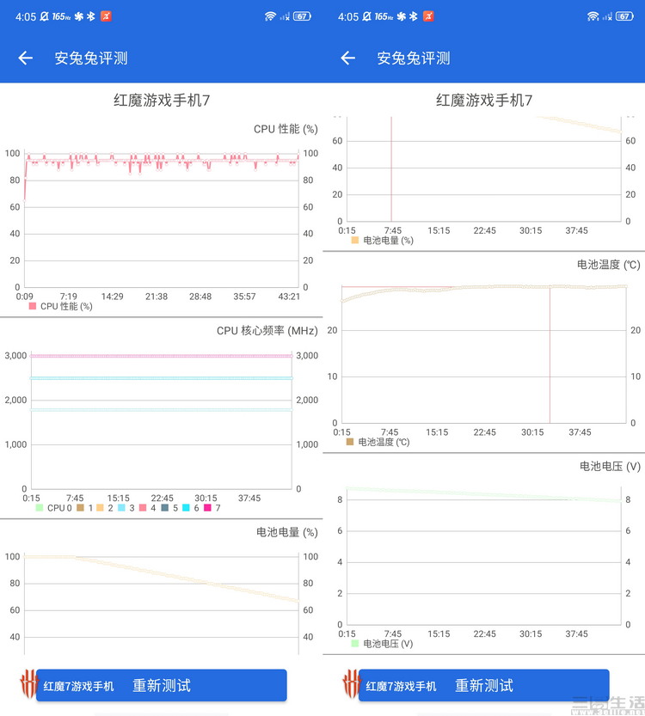Tap the Wi-Fi status icon on the right screen
The height and width of the screenshot is (716, 645).
tap(593, 16)
